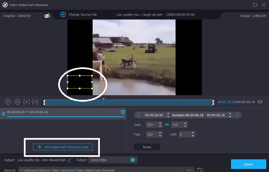This screenshot has height=172, width=269.
Task: Open the save folder icon
Action: point(200,170)
